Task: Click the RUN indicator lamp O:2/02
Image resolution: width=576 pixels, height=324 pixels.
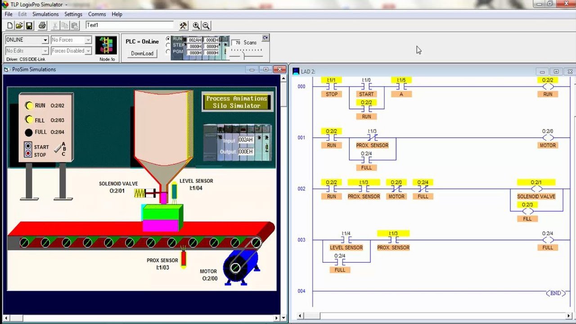Action: click(x=29, y=106)
